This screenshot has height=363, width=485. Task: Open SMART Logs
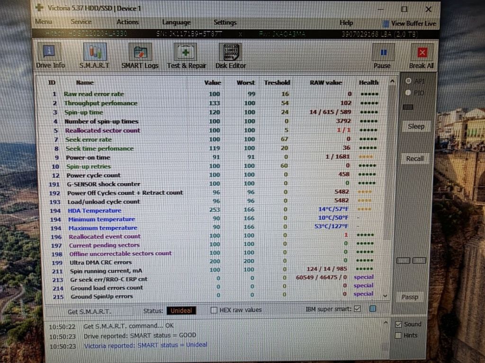click(x=140, y=56)
